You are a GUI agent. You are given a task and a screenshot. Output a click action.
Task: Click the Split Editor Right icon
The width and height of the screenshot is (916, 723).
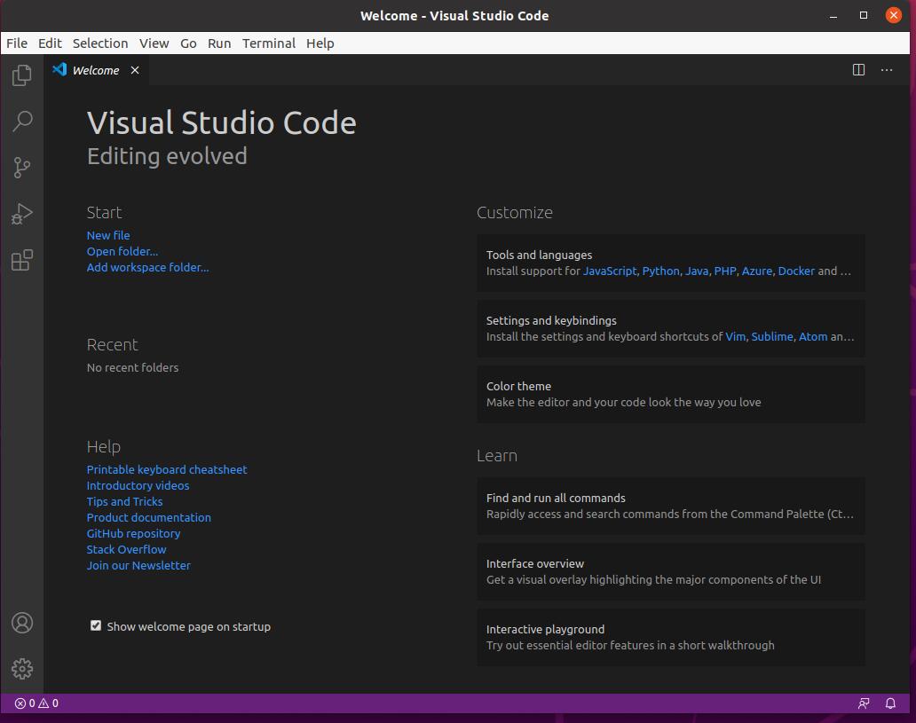[x=859, y=70]
